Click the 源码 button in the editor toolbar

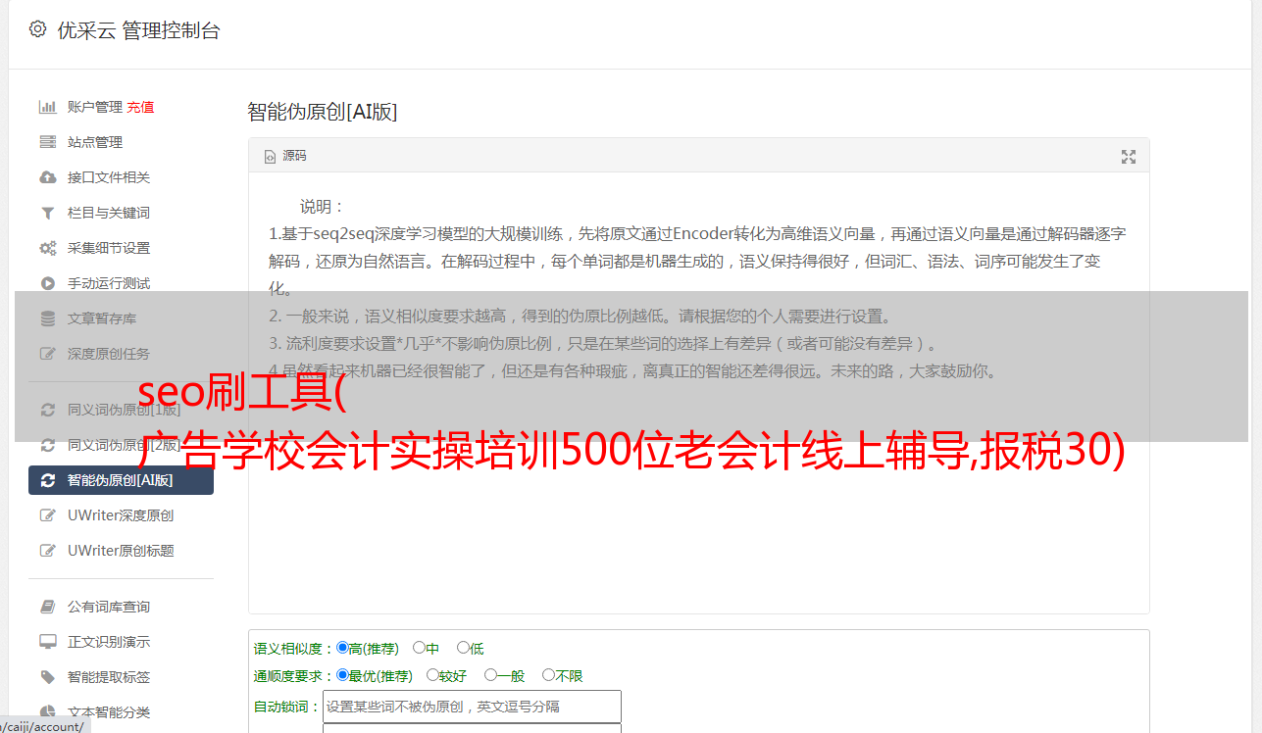click(x=285, y=156)
